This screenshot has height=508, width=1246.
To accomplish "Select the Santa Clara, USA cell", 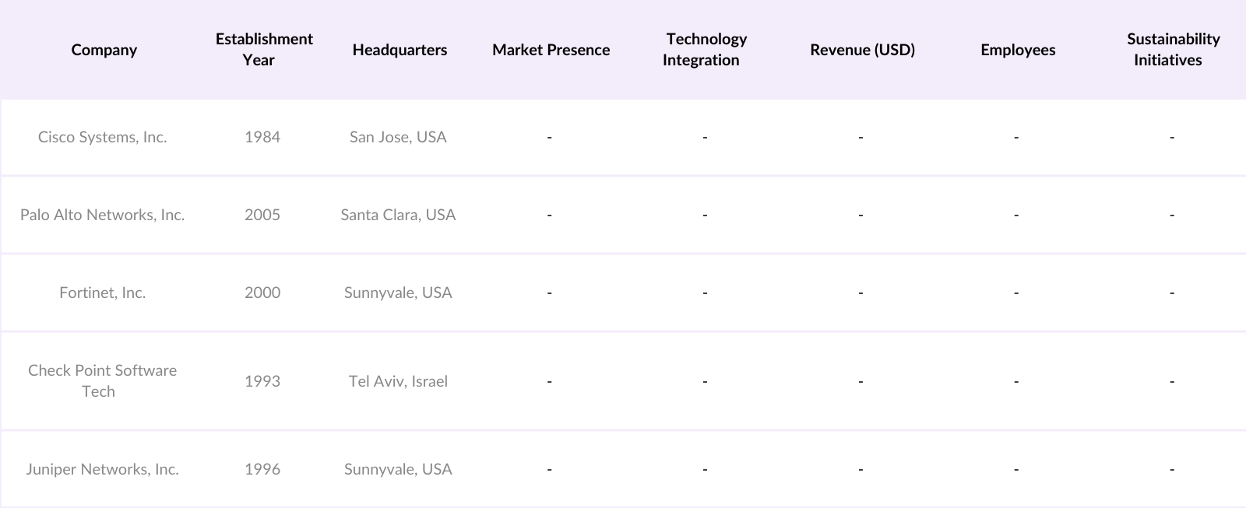I will click(x=398, y=215).
